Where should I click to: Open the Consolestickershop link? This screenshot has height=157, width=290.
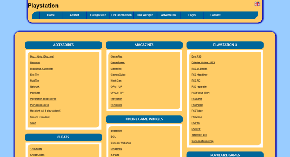pyautogui.click(x=203, y=141)
